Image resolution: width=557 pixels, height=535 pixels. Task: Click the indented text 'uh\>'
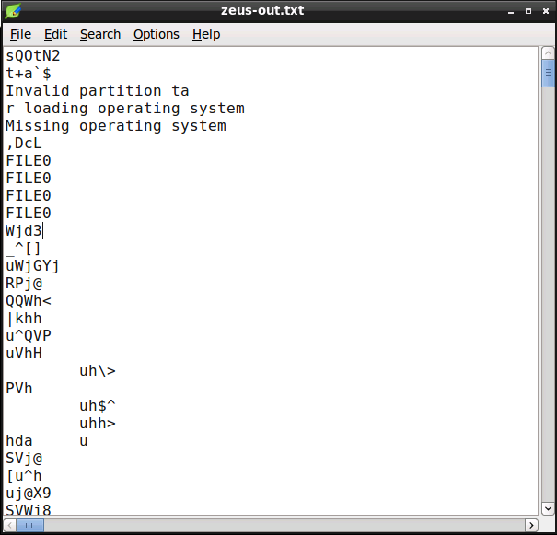tap(98, 371)
